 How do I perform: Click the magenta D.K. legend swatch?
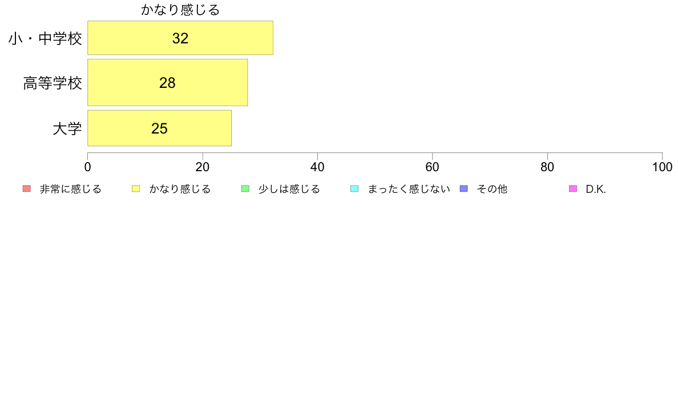click(x=573, y=188)
